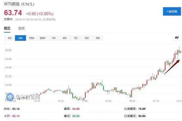Select the 5m interval
This screenshot has height=121, width=182.
pyautogui.click(x=21, y=38)
